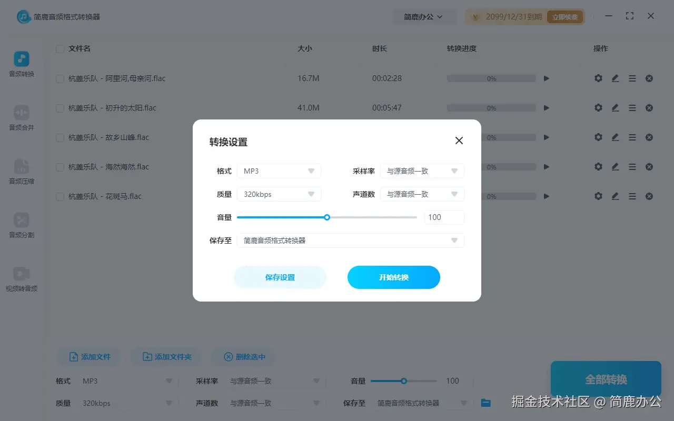Click 保存设置 in the dialog
Viewport: 674px width, 421px height.
coord(280,277)
